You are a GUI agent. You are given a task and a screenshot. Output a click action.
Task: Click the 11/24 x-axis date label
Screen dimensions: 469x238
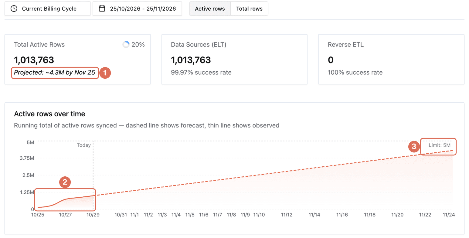point(449,215)
